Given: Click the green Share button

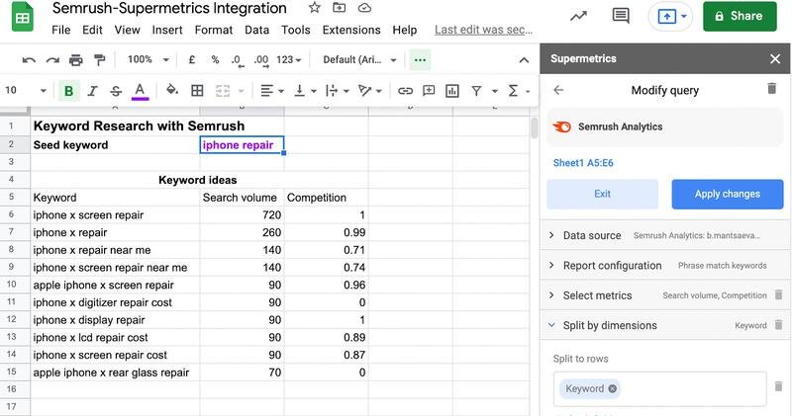Looking at the screenshot, I should 740,16.
